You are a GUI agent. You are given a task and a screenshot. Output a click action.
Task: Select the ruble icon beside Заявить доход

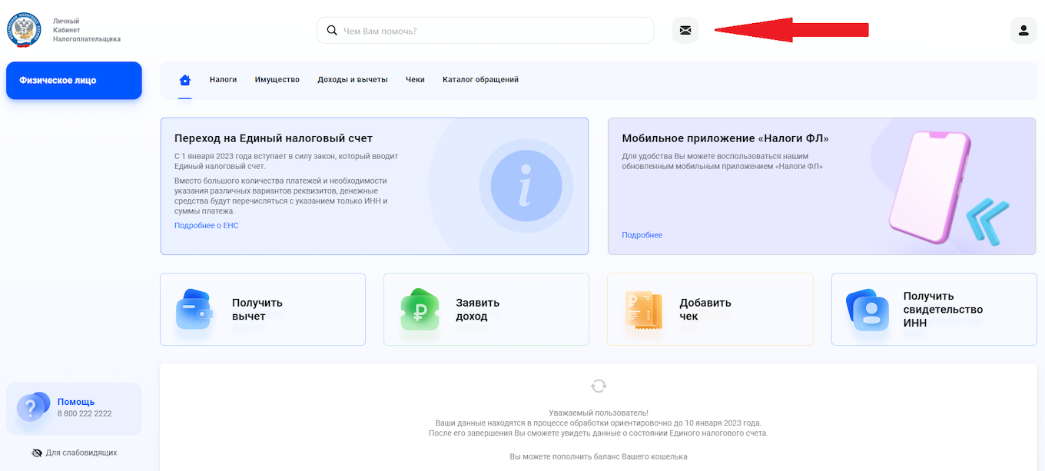pos(418,309)
